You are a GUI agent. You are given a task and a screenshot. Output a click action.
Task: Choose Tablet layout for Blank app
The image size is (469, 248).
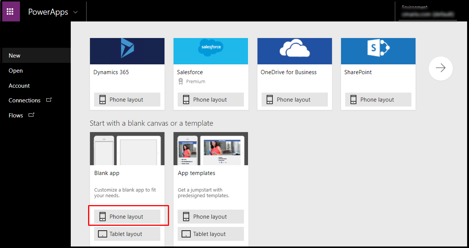(127, 234)
